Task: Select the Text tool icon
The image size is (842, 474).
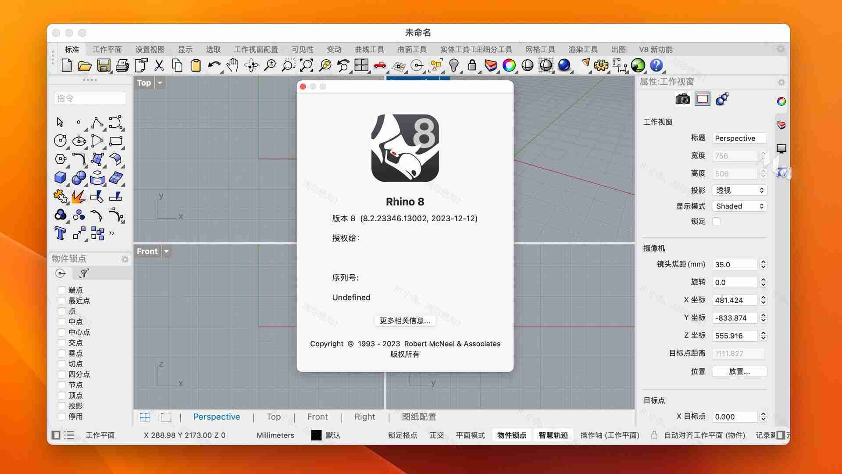Action: [x=60, y=233]
